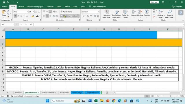
Task: Toggle align text left
Action: tap(44, 16)
